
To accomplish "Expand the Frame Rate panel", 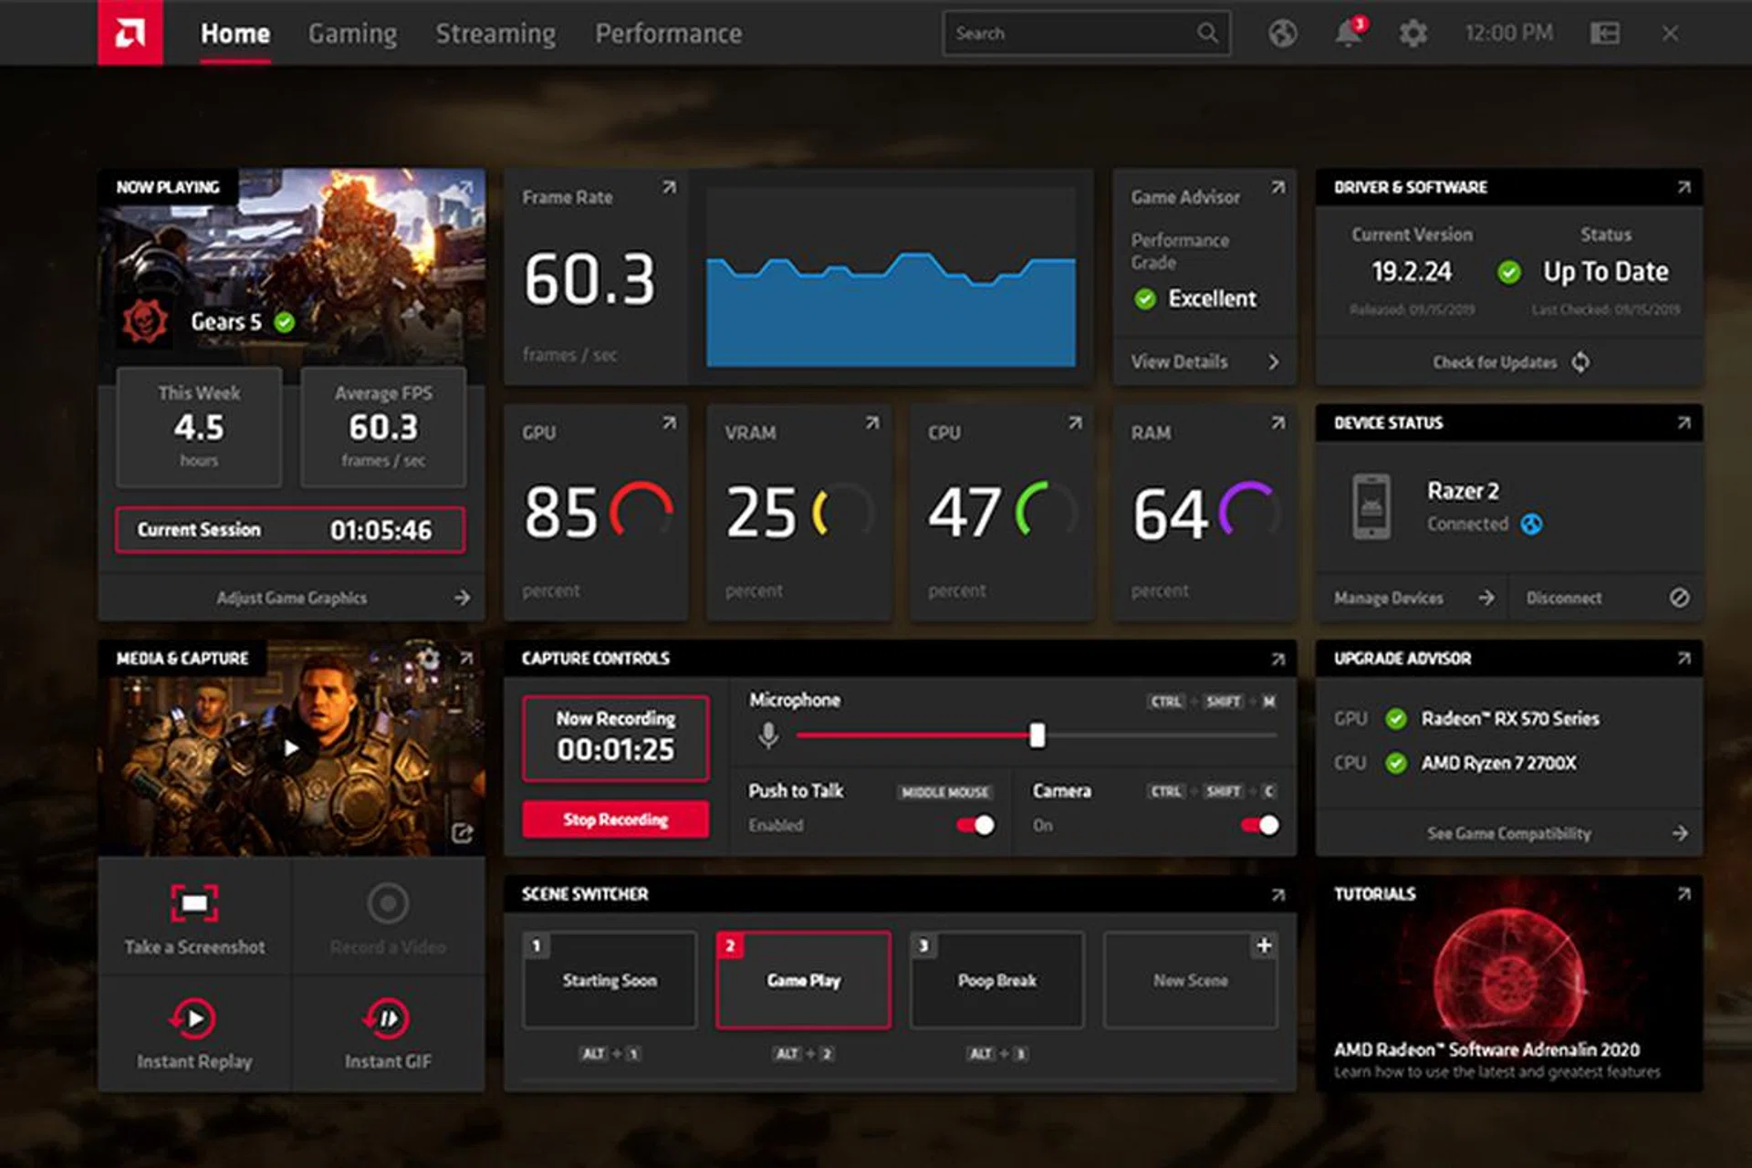I will [x=669, y=187].
